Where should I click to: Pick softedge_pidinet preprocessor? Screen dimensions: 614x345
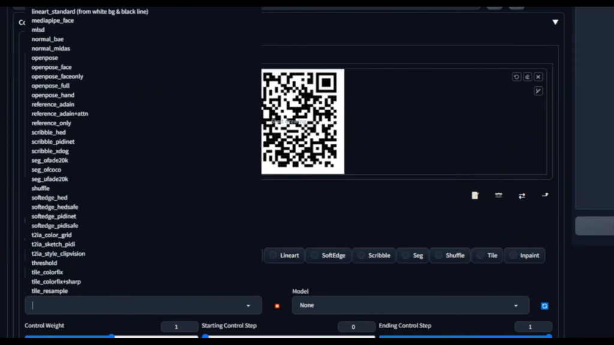[53, 216]
